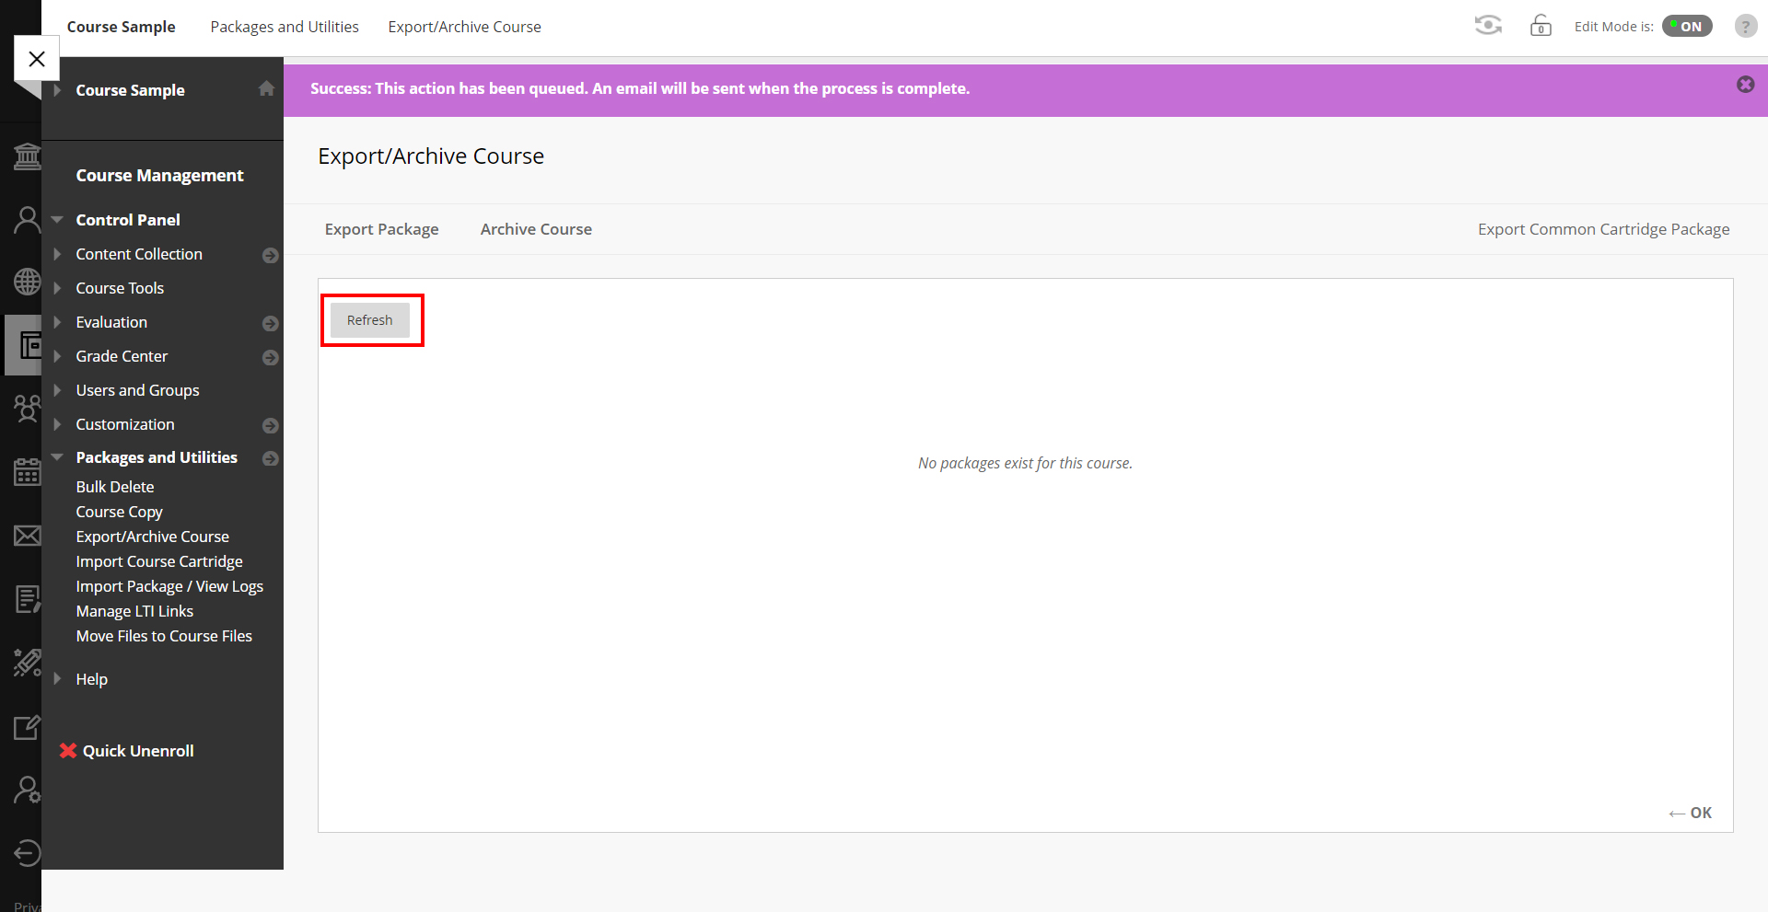The width and height of the screenshot is (1768, 912).
Task: Click the Organizations group icon
Action: point(27,408)
